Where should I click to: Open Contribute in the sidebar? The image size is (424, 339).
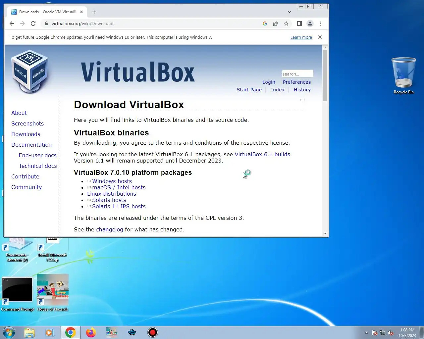coord(25,176)
